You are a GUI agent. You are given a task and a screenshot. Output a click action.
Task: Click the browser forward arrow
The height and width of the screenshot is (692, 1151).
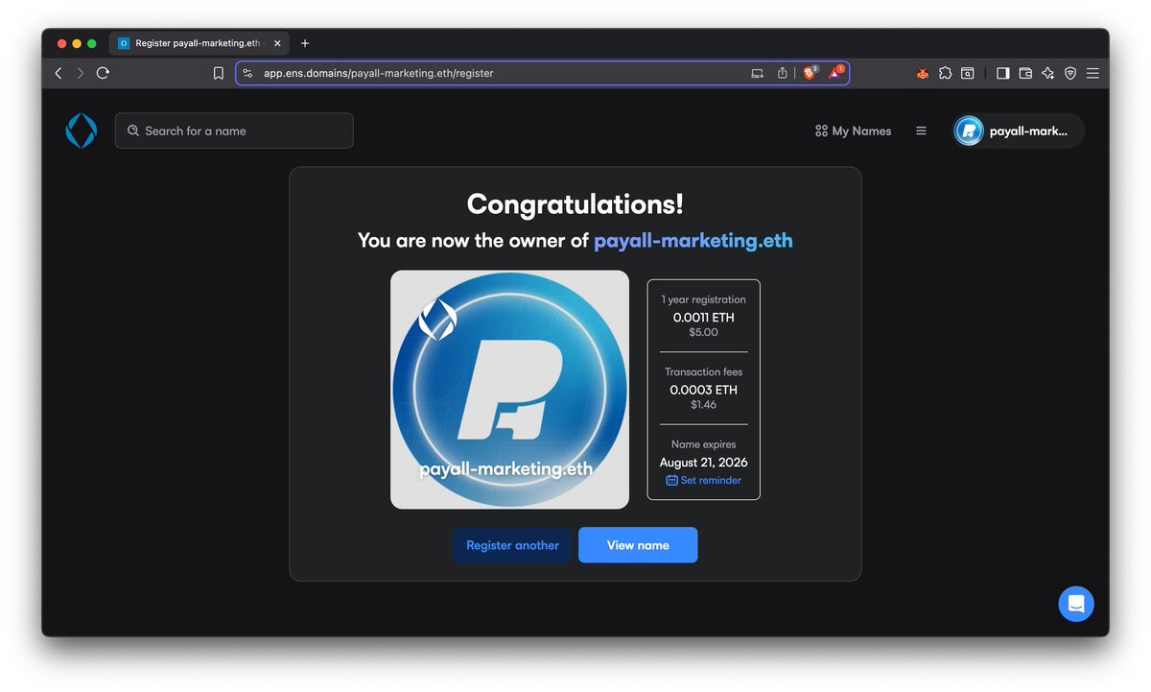81,73
